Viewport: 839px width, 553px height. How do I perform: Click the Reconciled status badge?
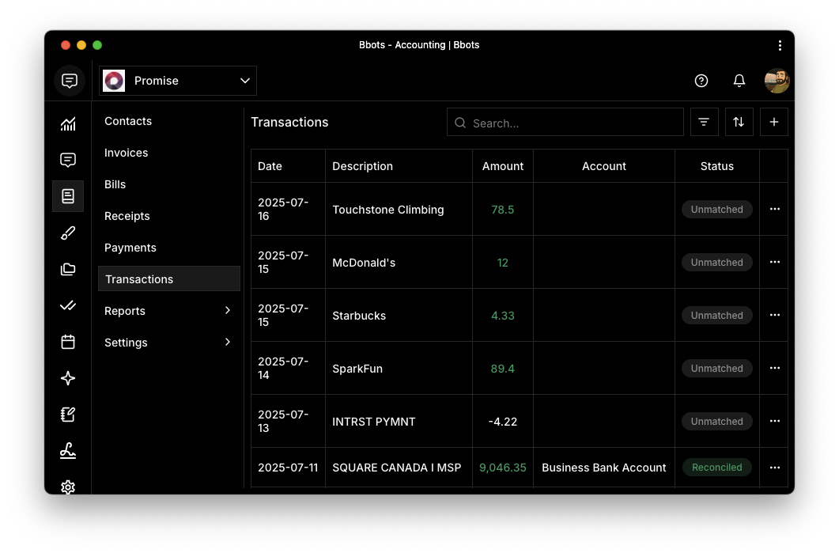pyautogui.click(x=716, y=468)
